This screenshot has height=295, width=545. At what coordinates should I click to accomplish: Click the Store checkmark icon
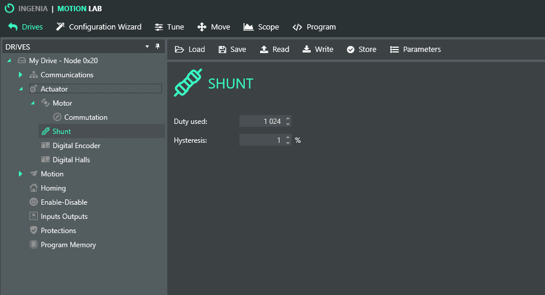pos(351,50)
